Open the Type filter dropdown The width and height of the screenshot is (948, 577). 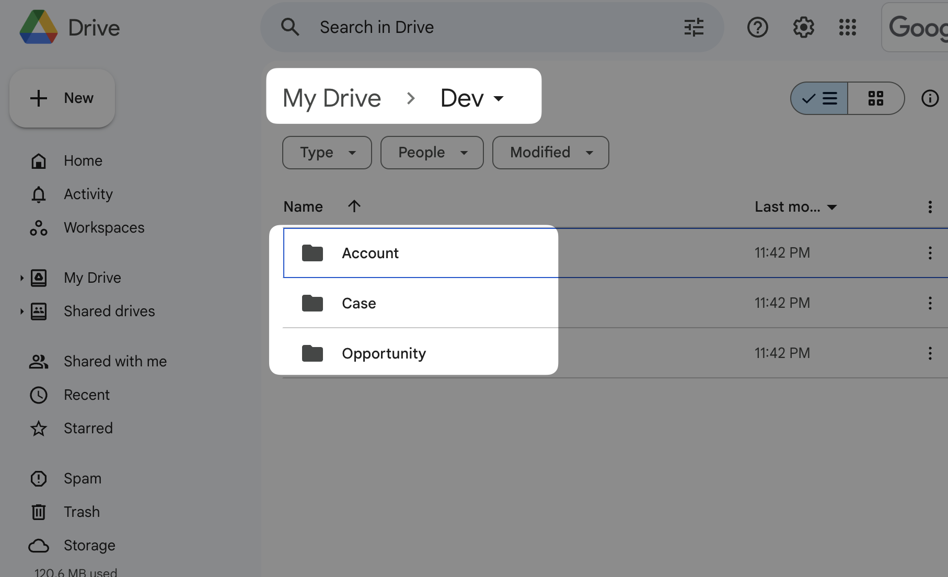[x=327, y=153]
